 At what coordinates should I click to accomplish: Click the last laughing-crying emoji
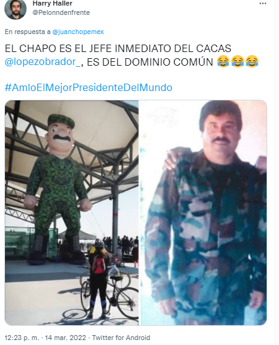pyautogui.click(x=252, y=61)
